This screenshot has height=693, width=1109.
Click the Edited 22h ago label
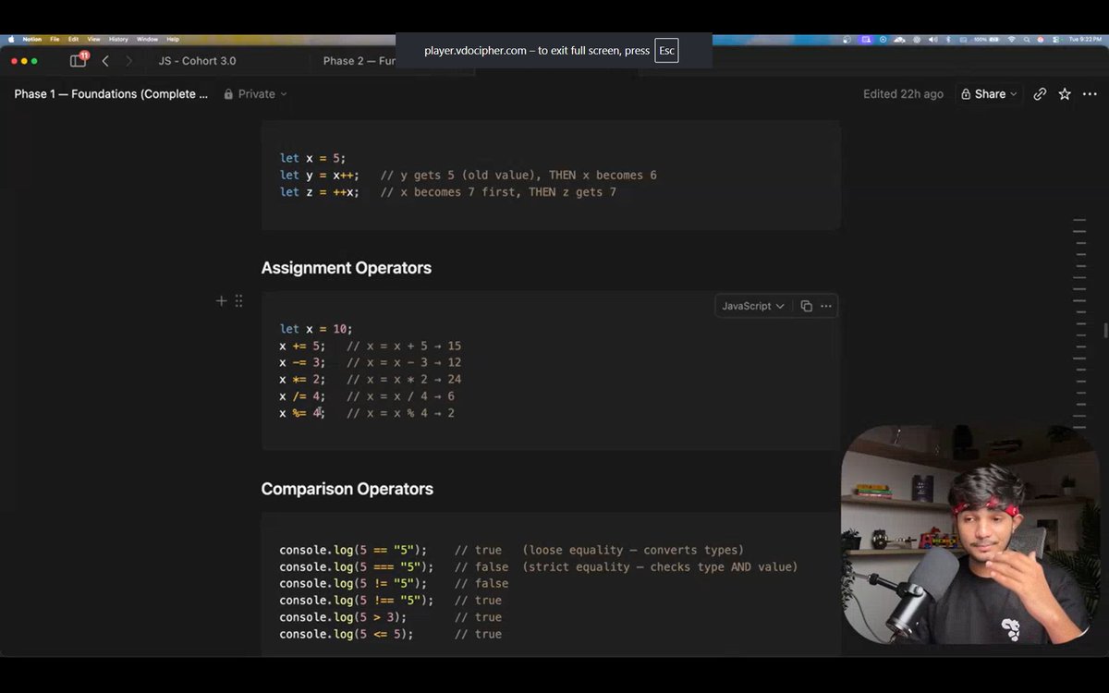(x=903, y=94)
